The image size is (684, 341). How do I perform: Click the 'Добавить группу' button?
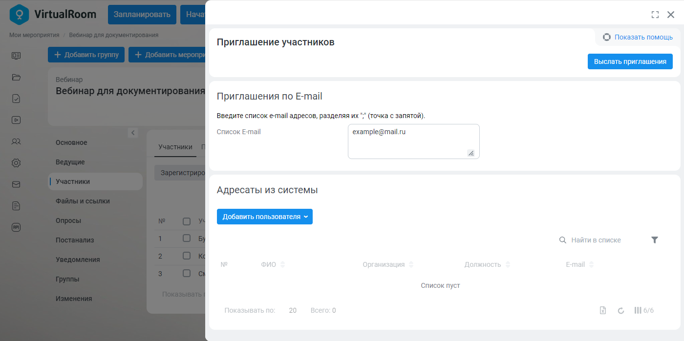[x=86, y=55]
